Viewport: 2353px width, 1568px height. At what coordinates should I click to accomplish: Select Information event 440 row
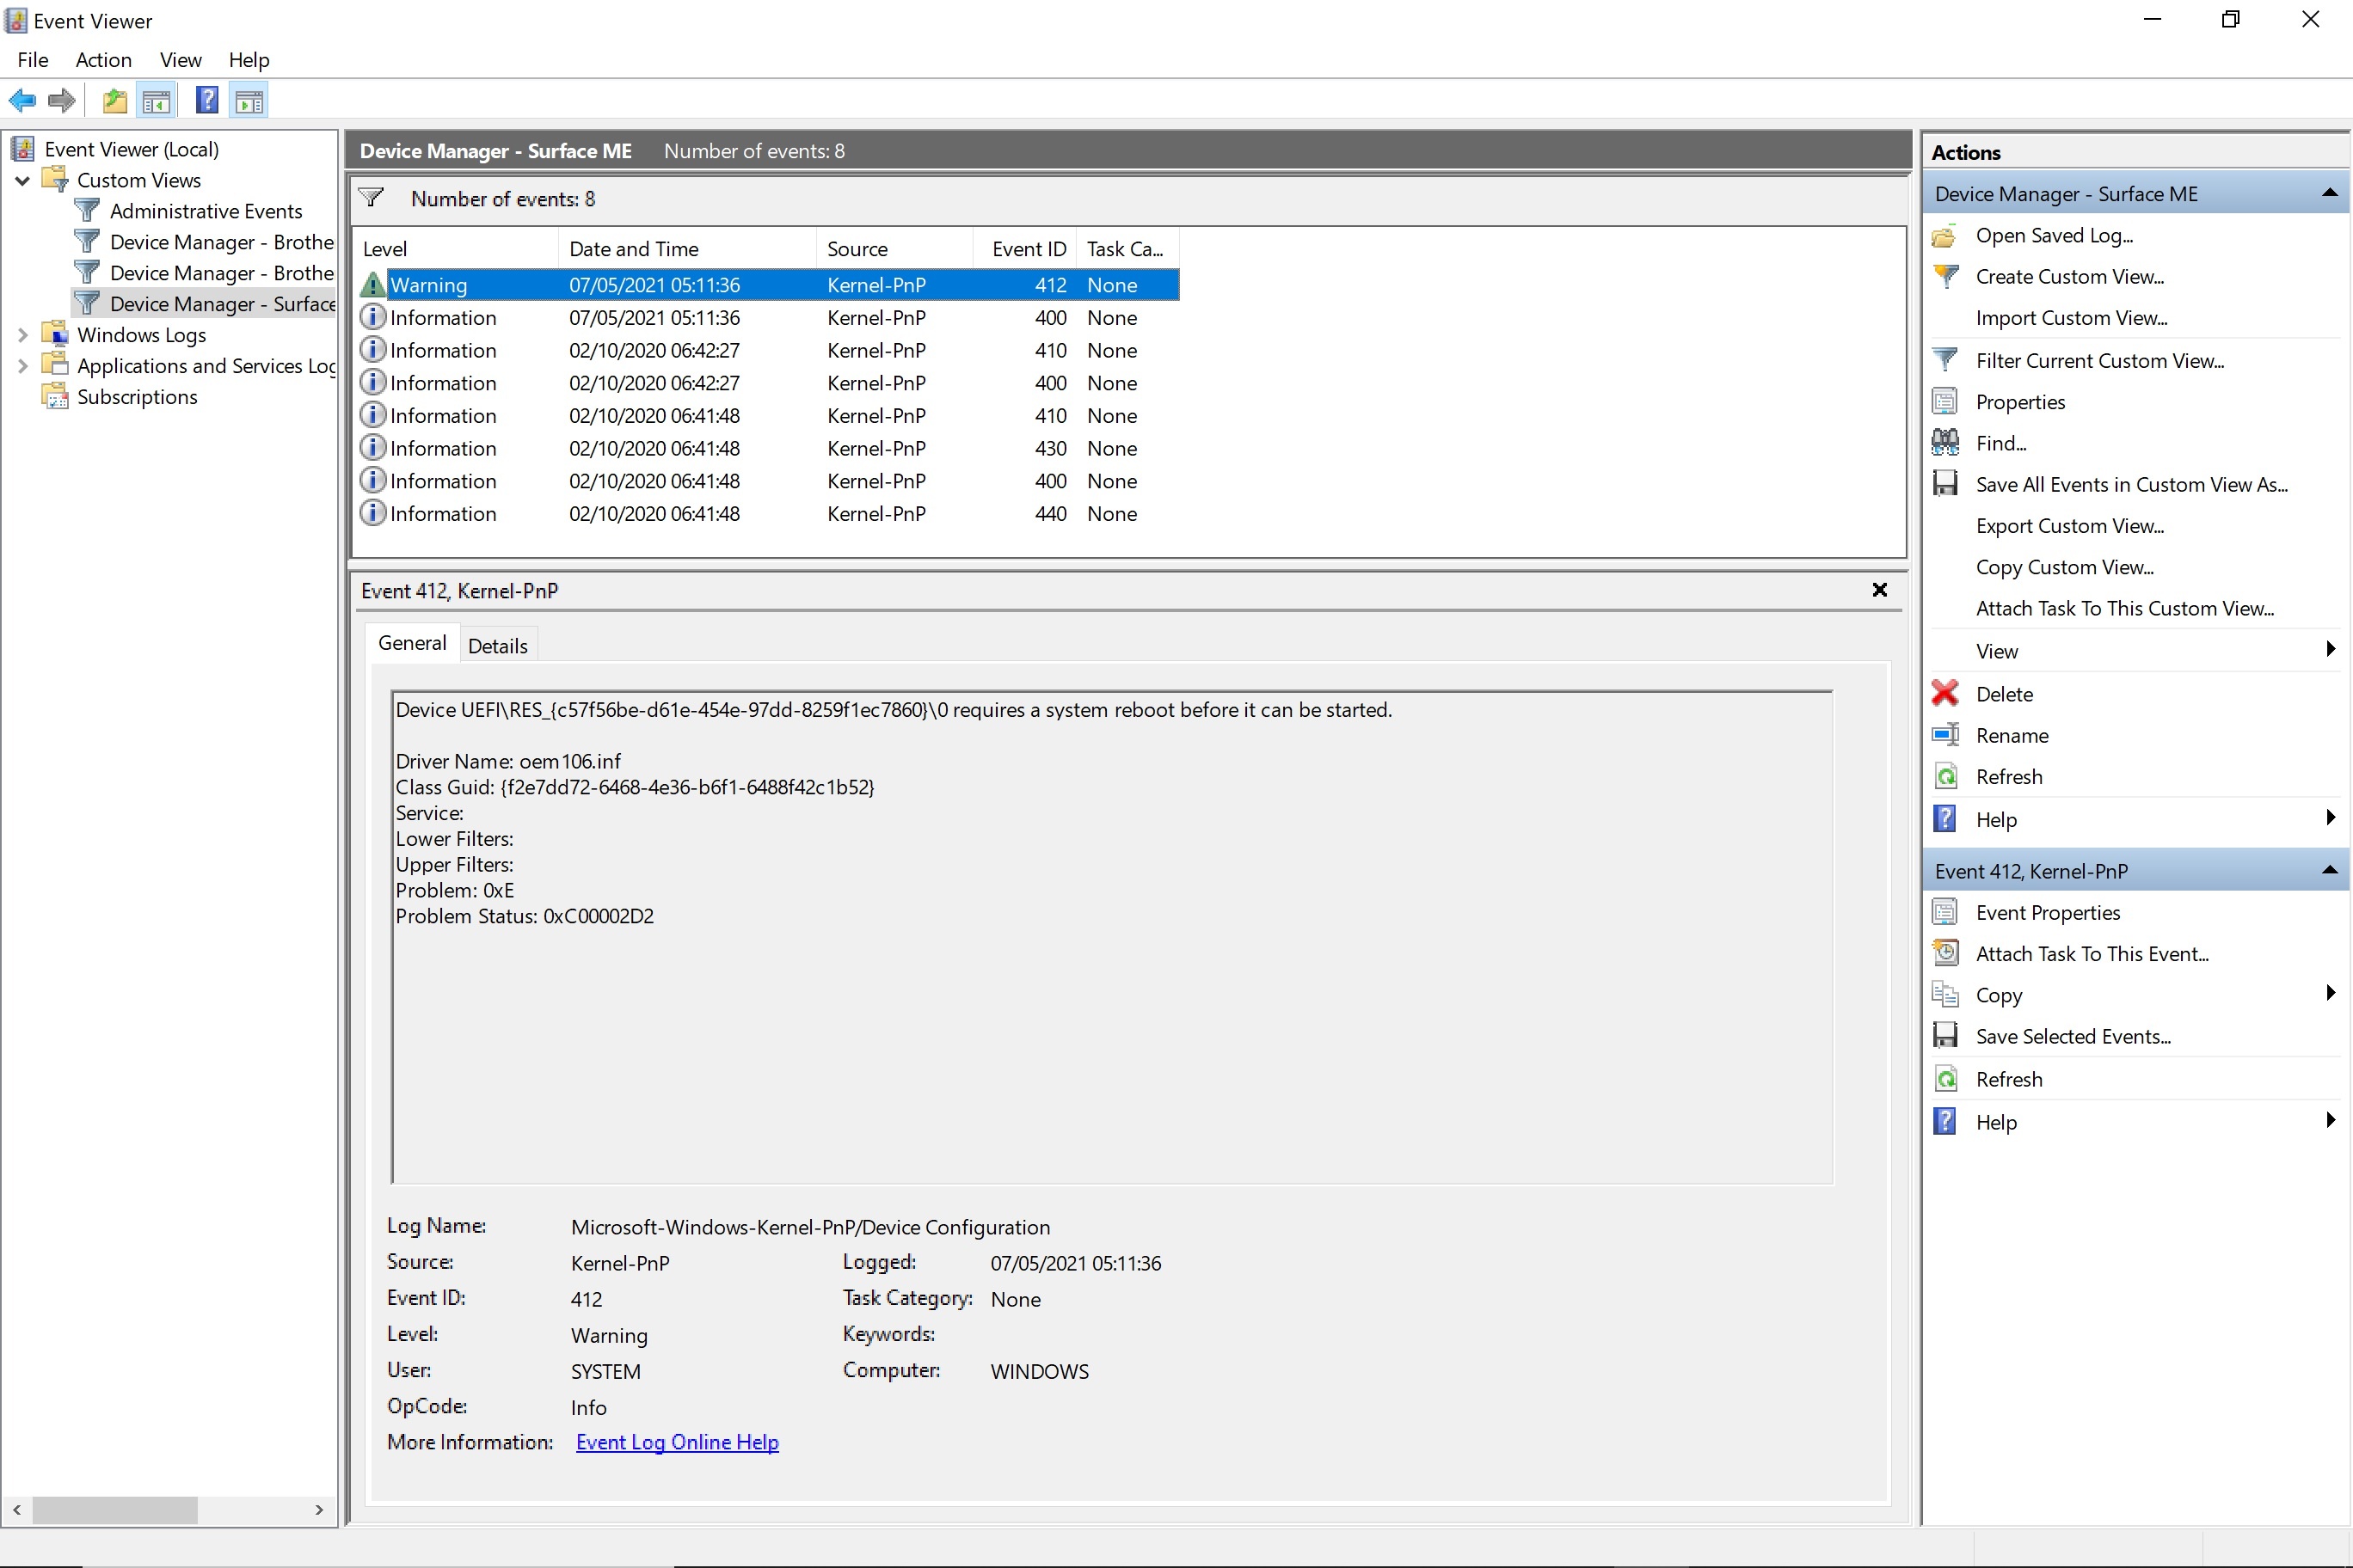pos(768,514)
